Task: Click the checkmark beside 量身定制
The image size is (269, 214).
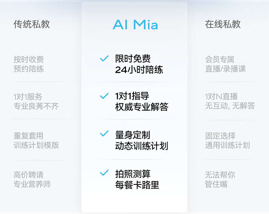Action: coord(104,134)
